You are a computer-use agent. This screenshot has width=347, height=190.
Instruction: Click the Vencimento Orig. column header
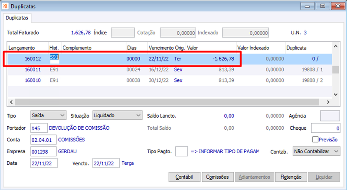coord(167,48)
